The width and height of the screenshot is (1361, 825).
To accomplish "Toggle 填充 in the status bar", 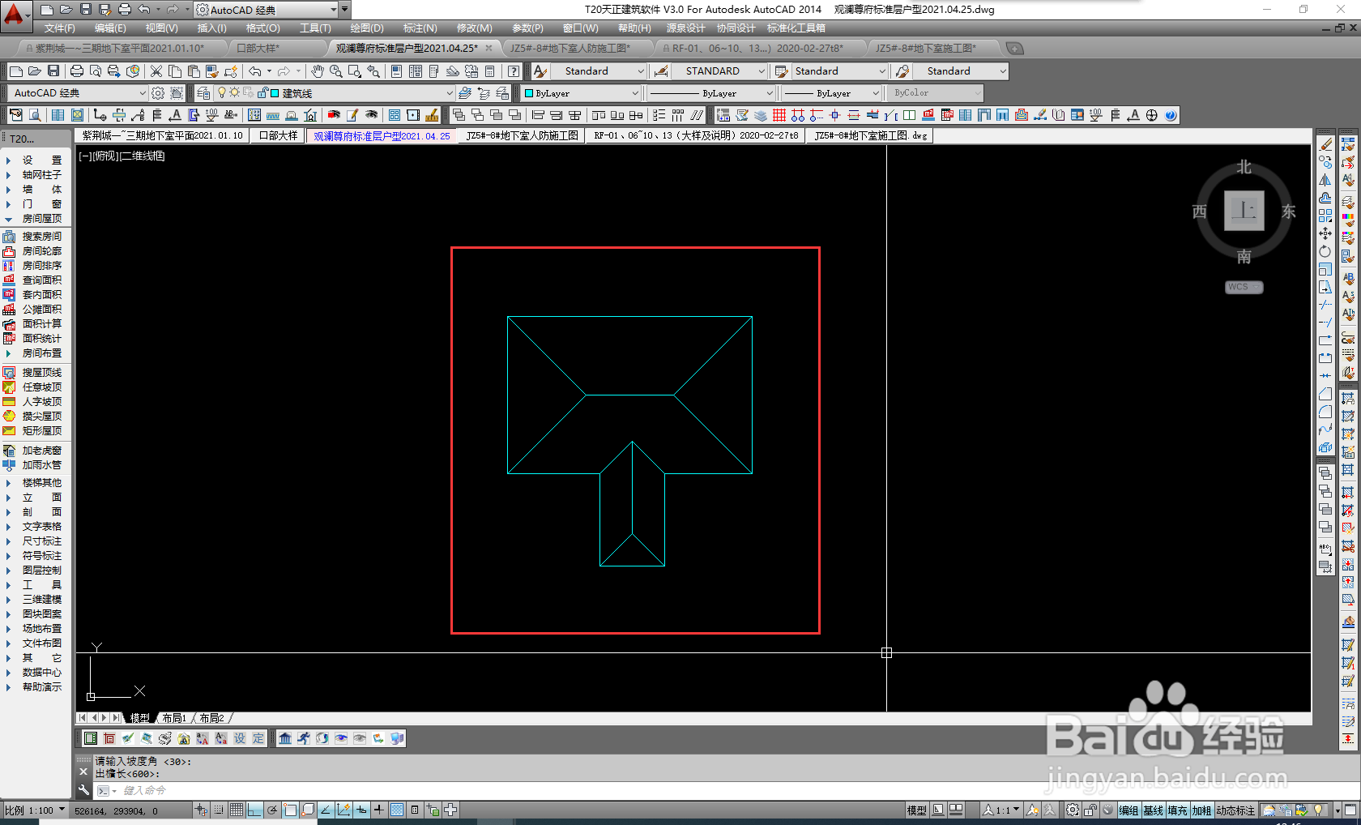I will [x=1177, y=810].
